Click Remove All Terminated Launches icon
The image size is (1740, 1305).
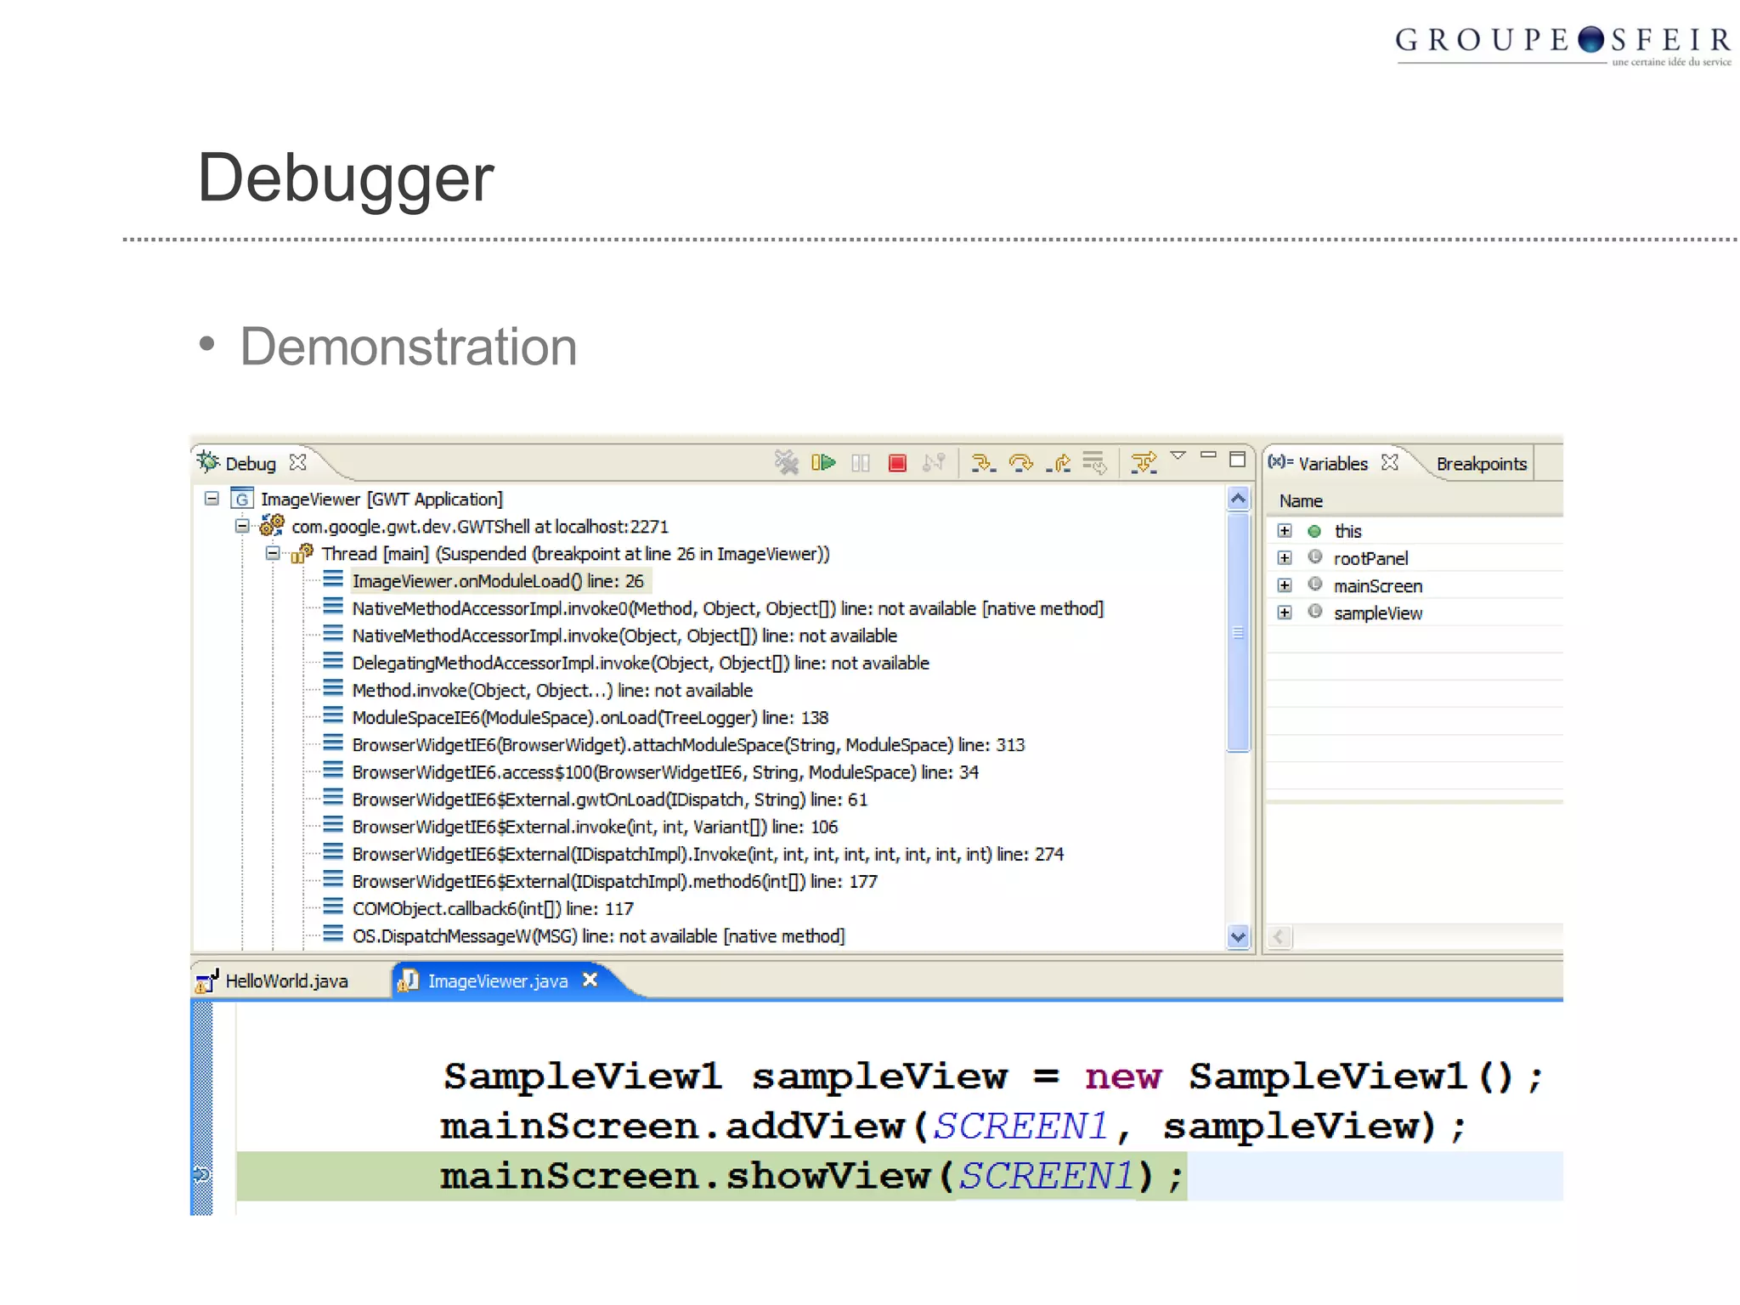[x=787, y=463]
